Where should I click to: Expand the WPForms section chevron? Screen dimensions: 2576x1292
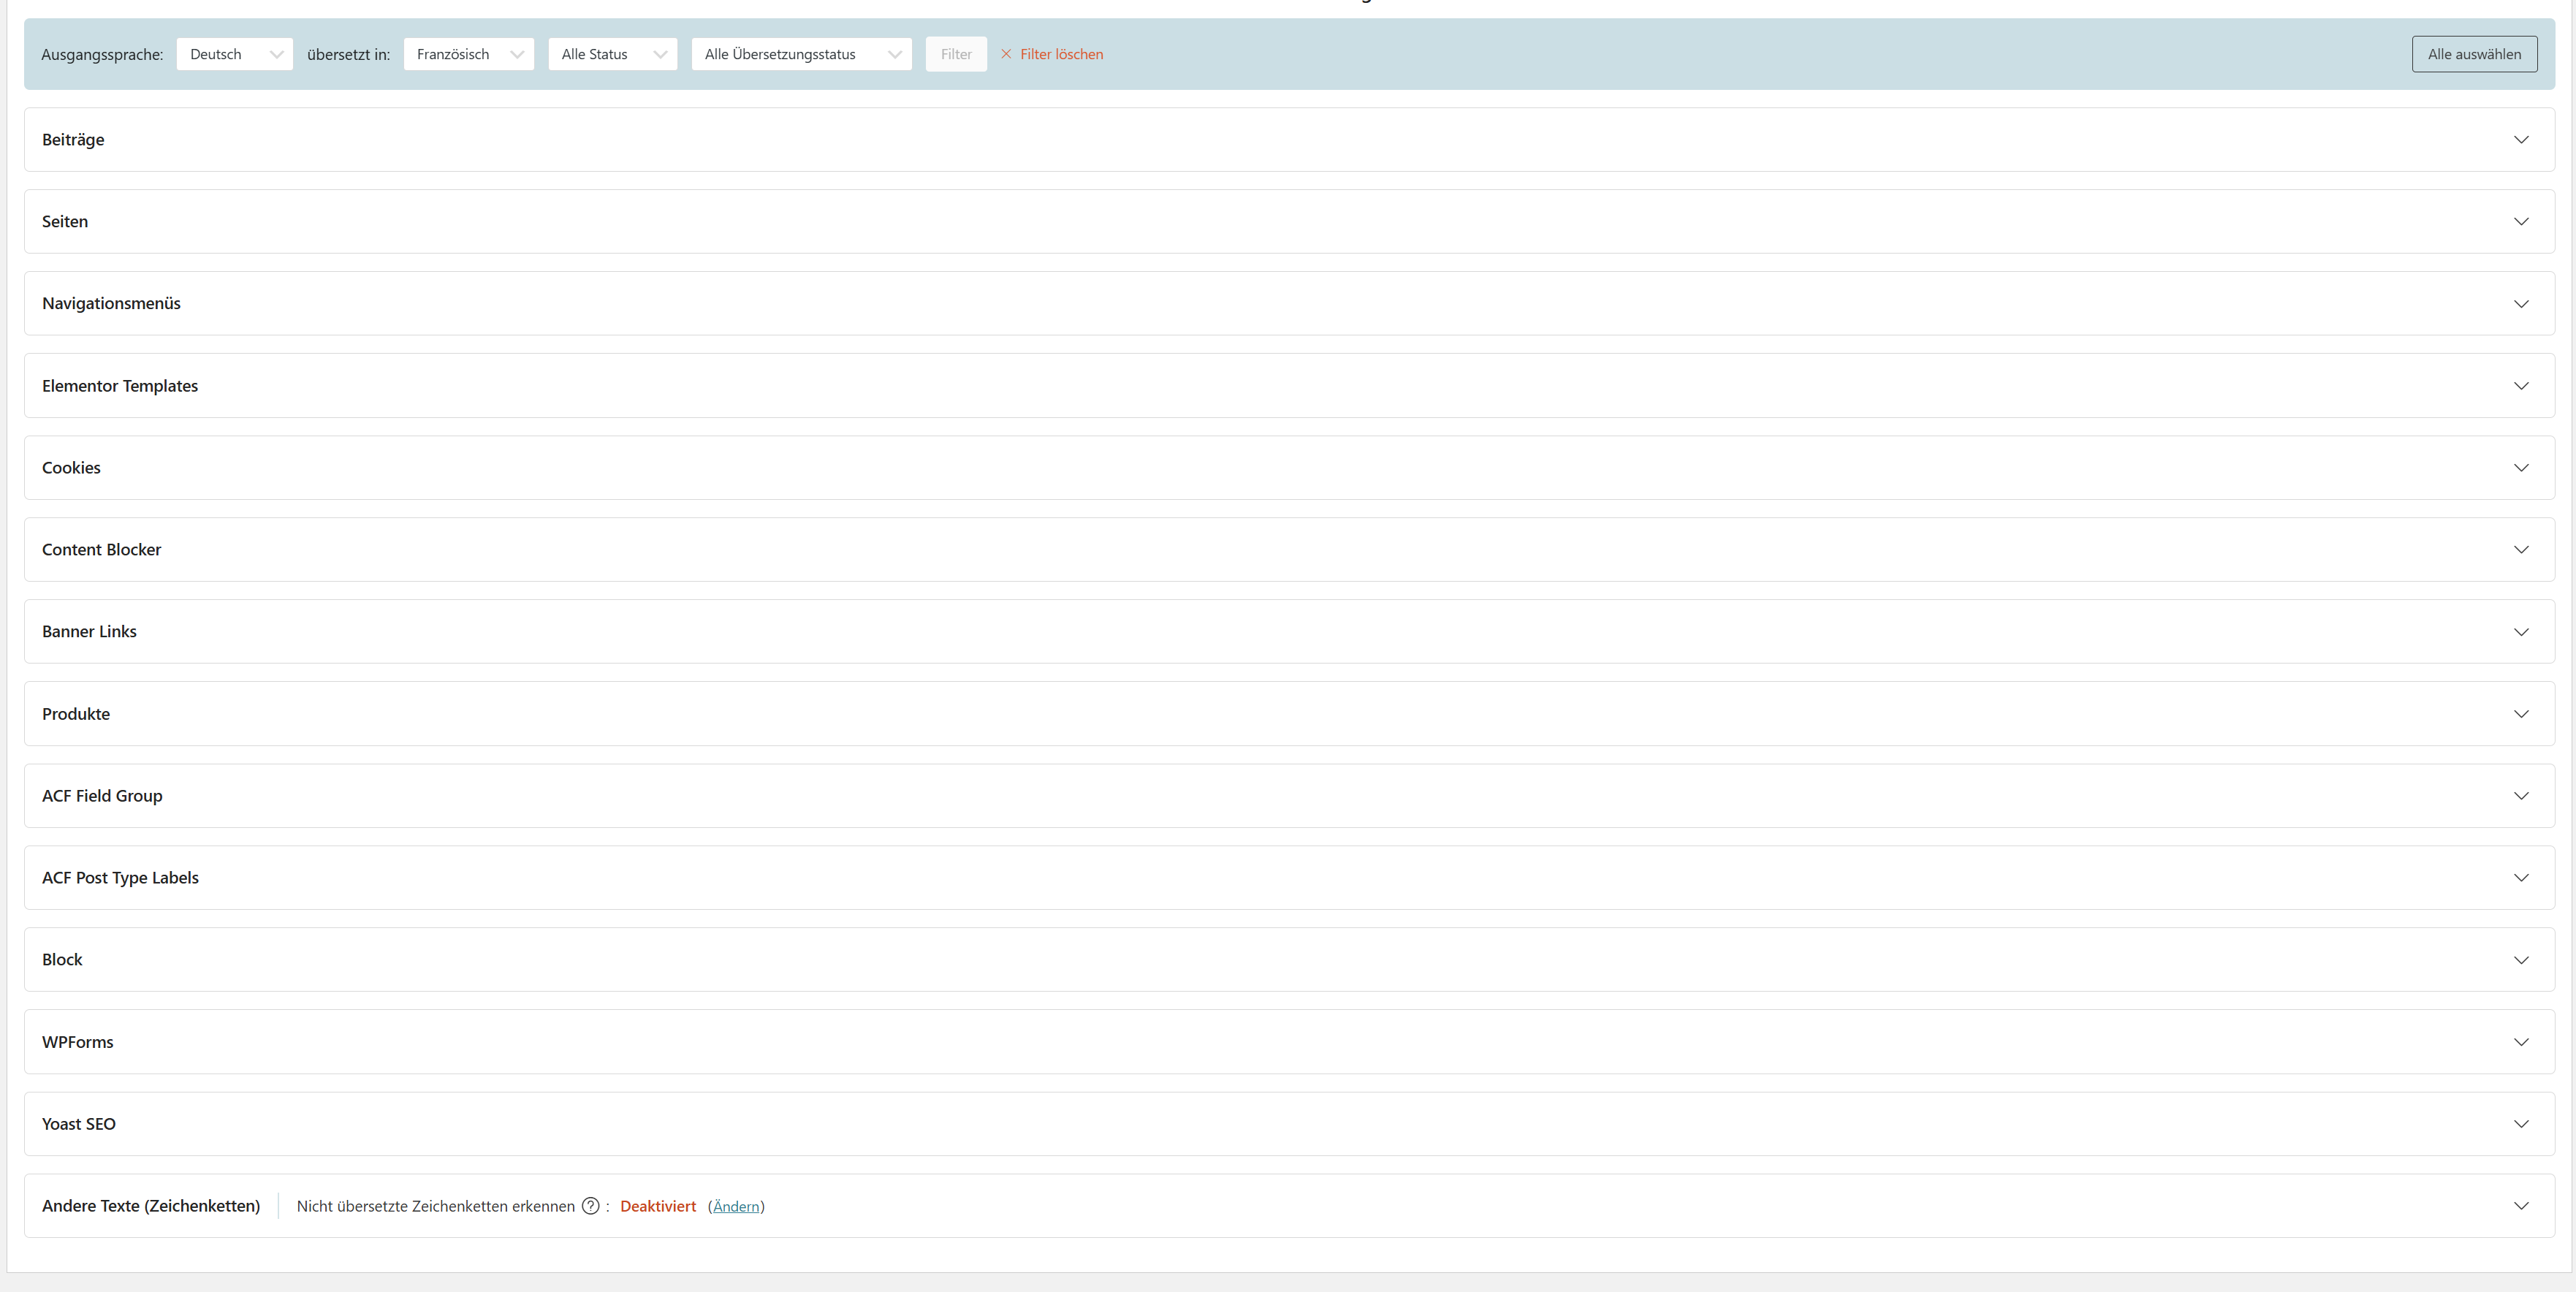[2521, 1042]
